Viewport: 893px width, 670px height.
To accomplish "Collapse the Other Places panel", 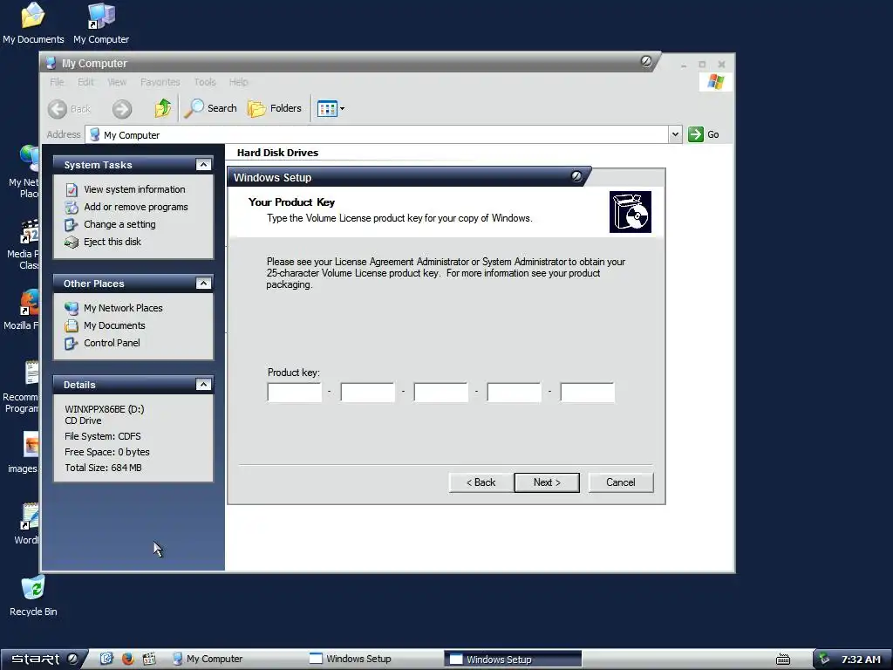I will 203,284.
